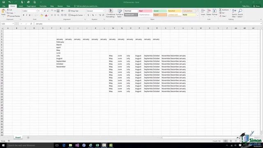Center text horizontally in cell

click(55, 15)
